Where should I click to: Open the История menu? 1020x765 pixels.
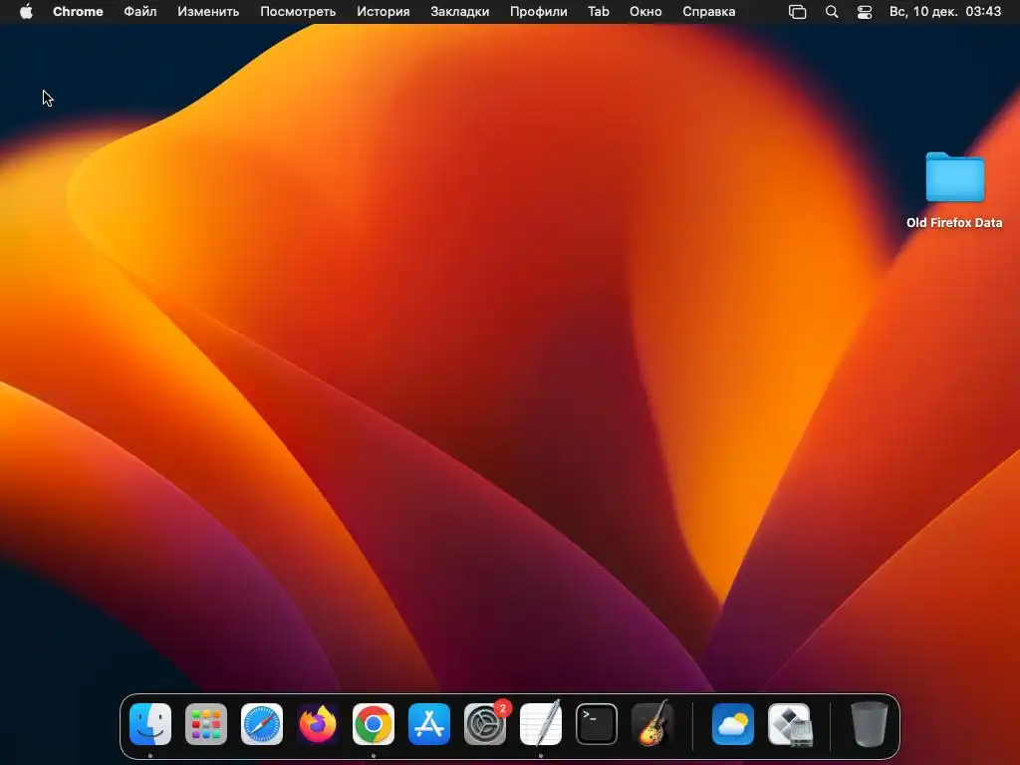tap(383, 12)
